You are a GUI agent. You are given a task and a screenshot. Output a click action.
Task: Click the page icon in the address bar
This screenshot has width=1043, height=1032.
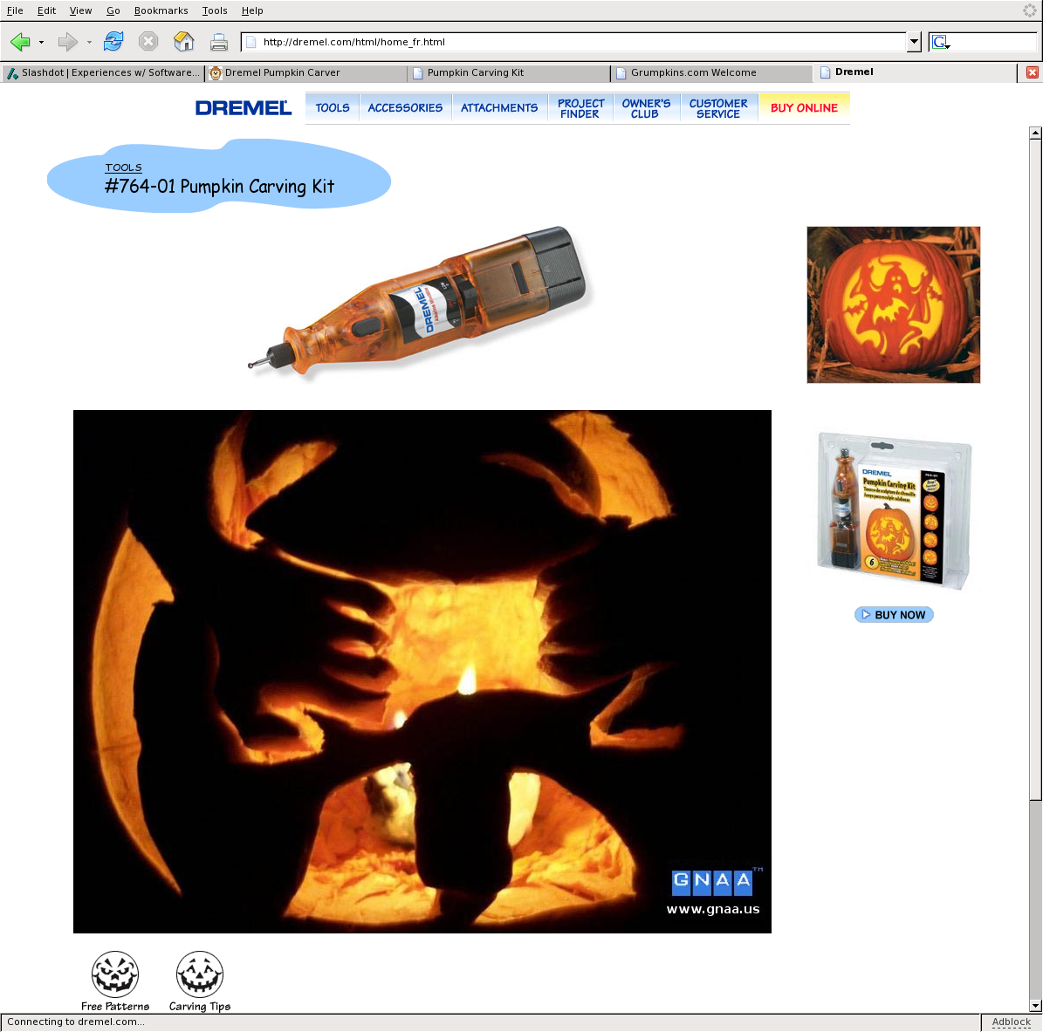tap(250, 42)
